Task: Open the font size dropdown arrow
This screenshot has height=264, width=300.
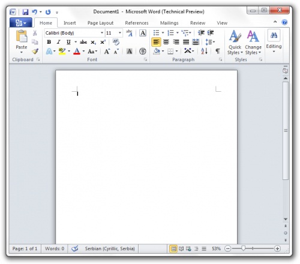Action: point(120,33)
